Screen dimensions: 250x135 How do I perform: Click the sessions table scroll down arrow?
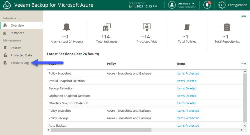[x=245, y=126]
